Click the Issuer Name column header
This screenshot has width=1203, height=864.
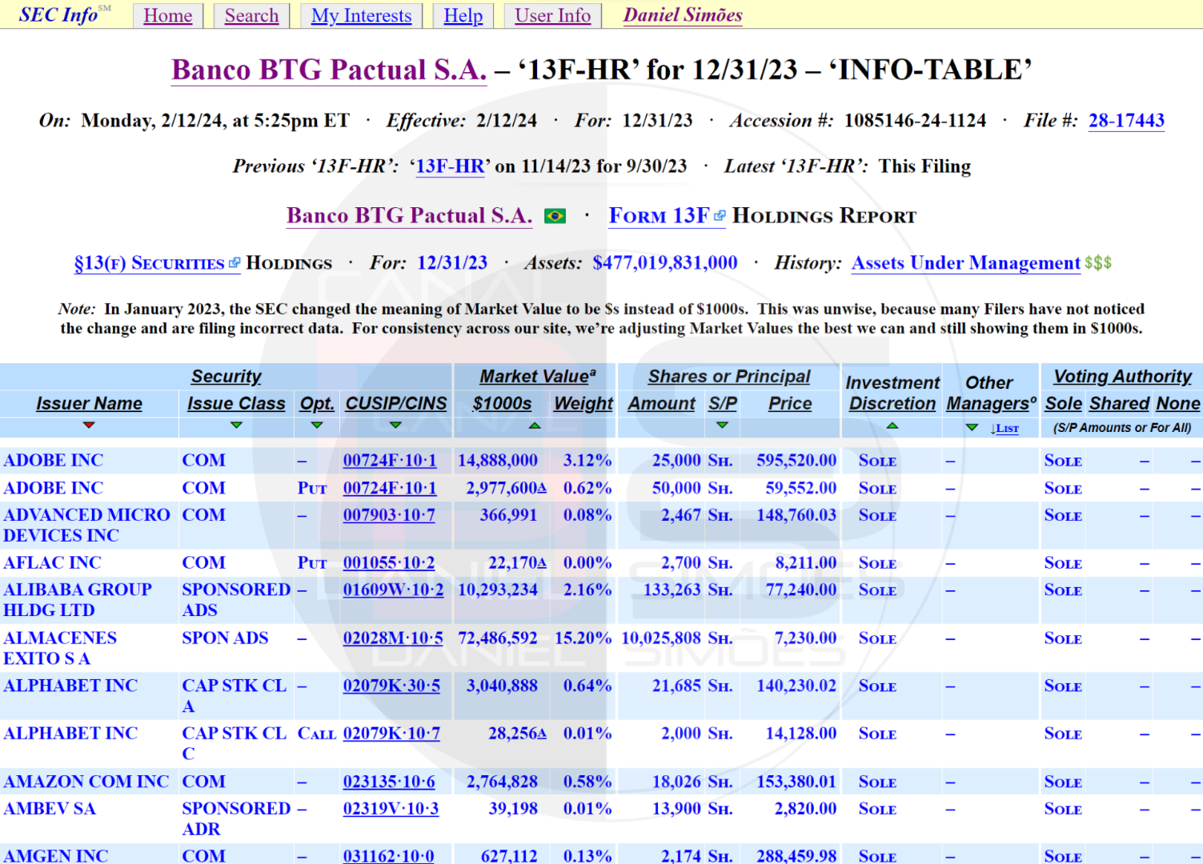point(89,404)
